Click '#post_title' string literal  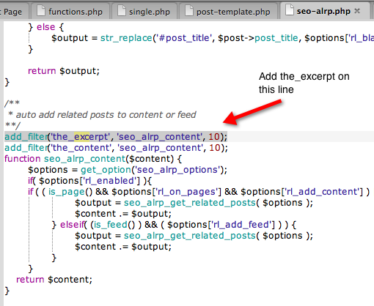tap(183, 38)
